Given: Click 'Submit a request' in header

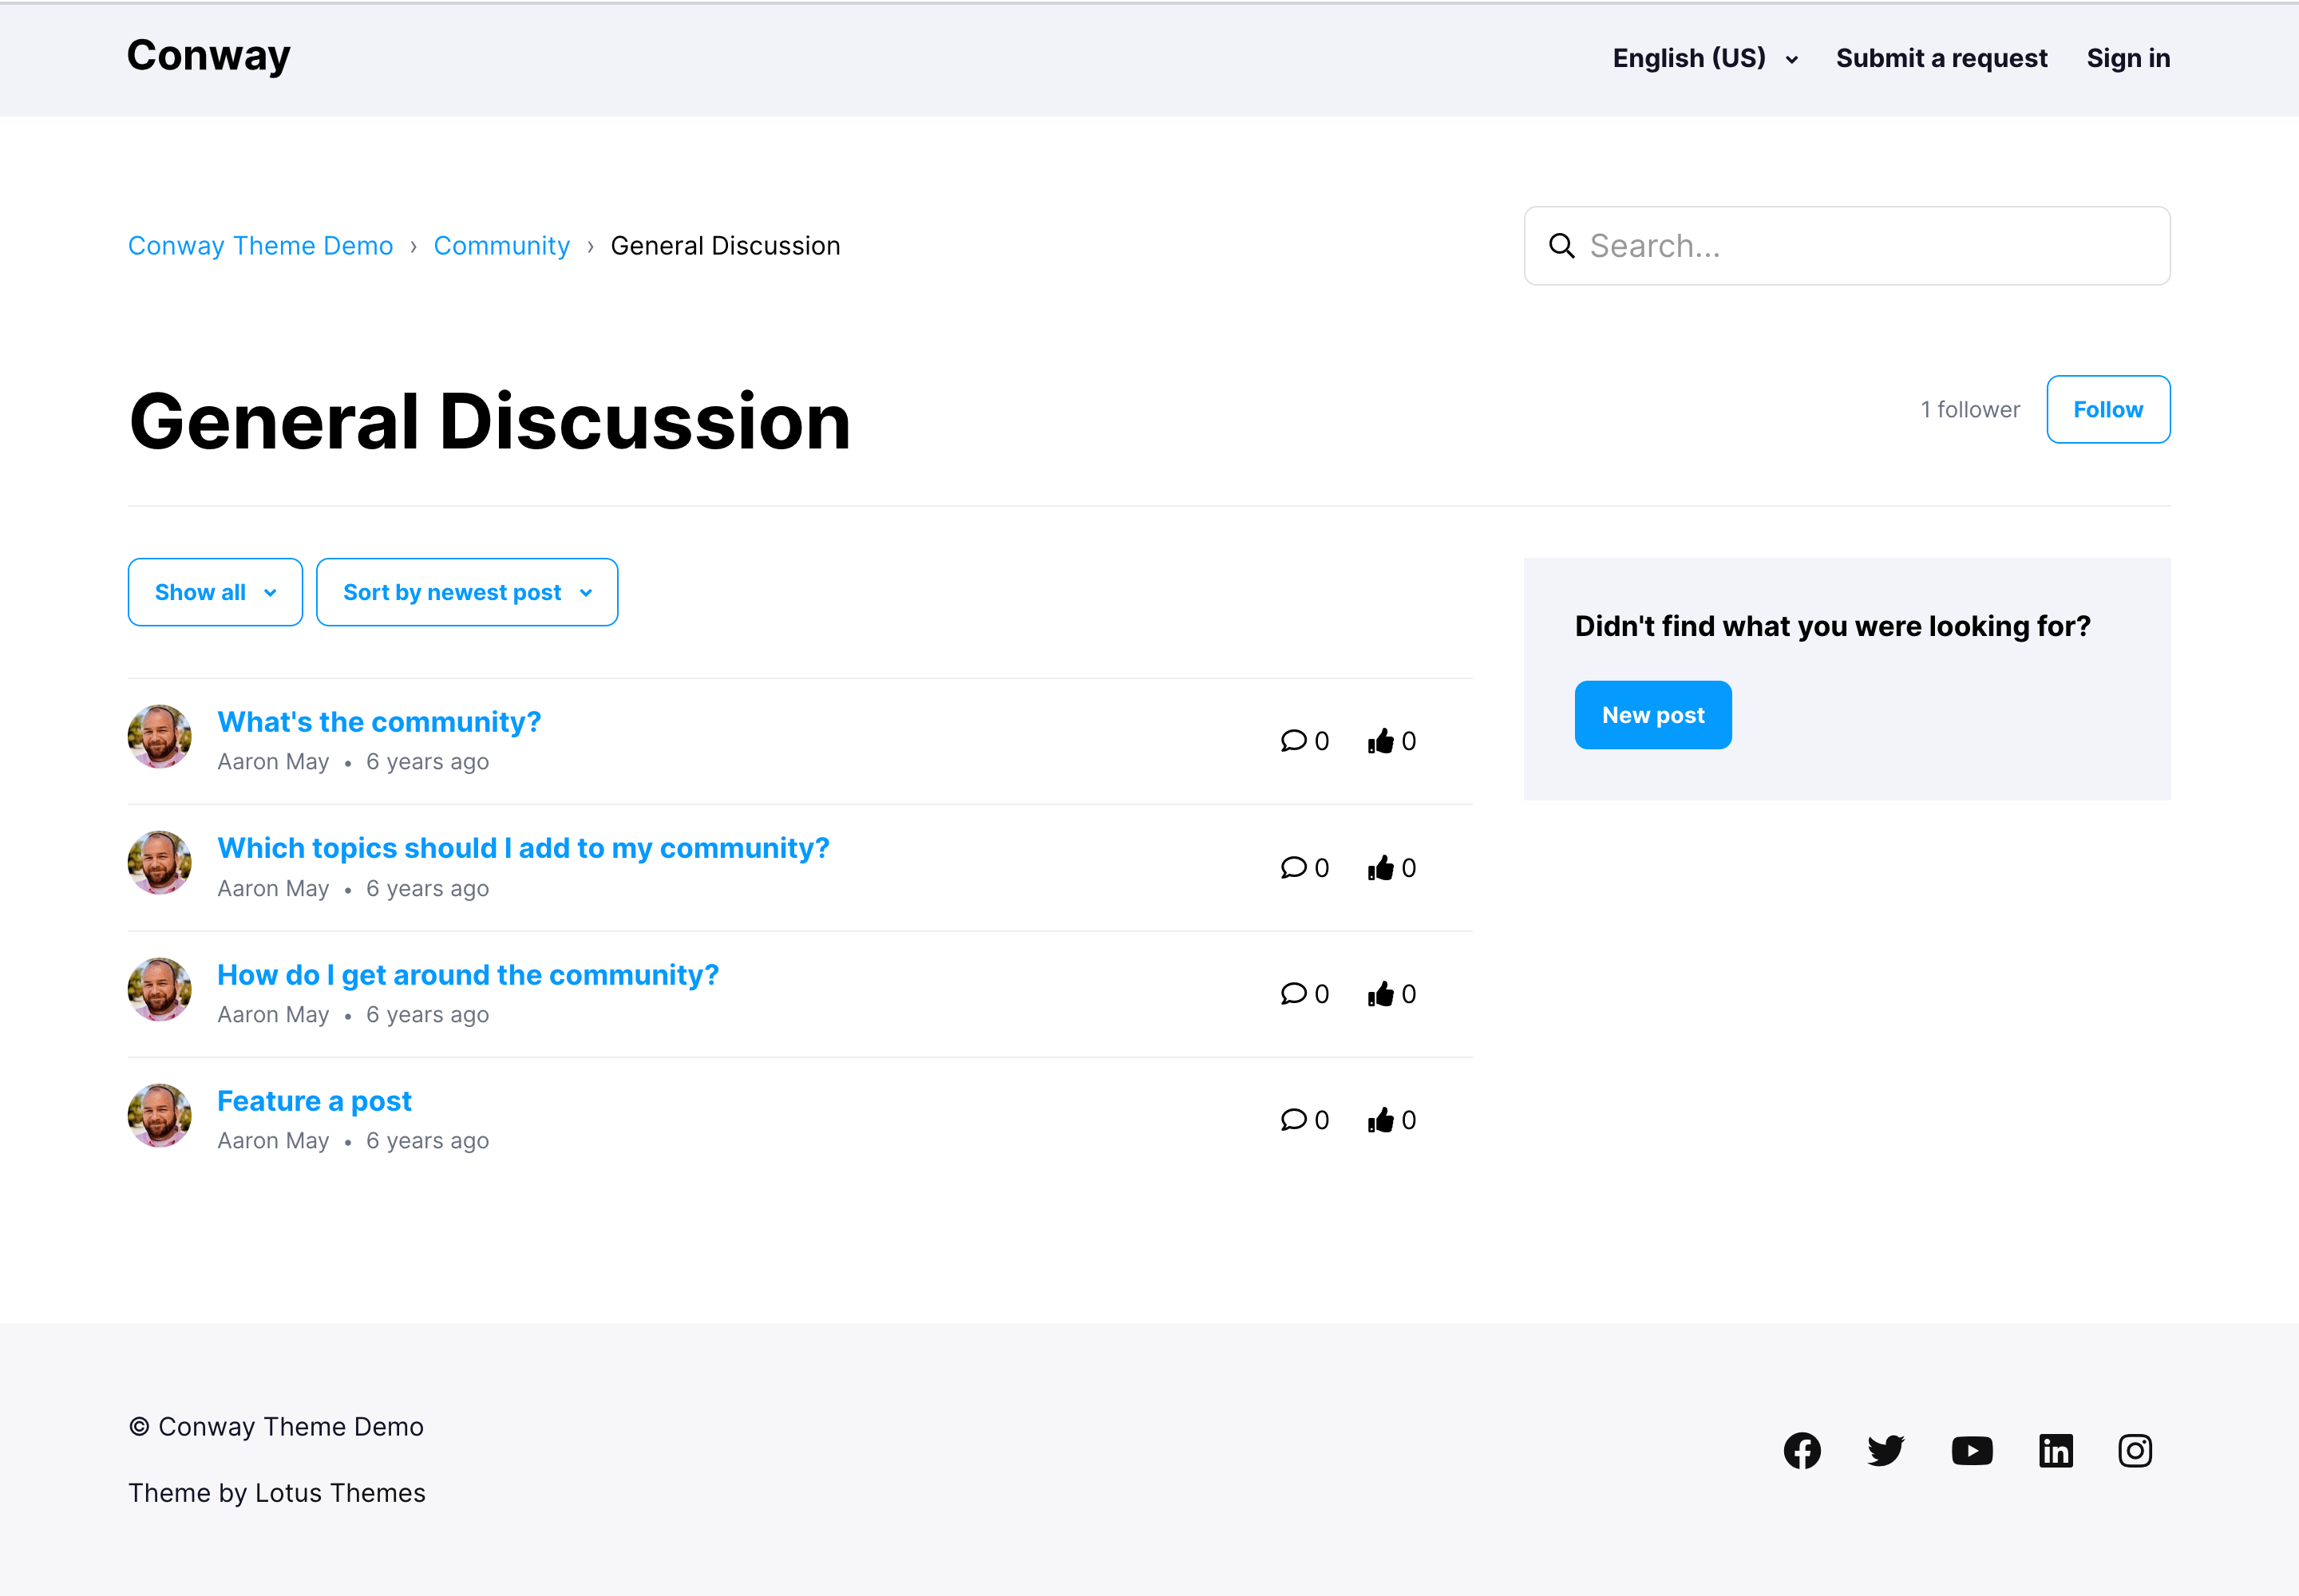Looking at the screenshot, I should coord(1941,58).
